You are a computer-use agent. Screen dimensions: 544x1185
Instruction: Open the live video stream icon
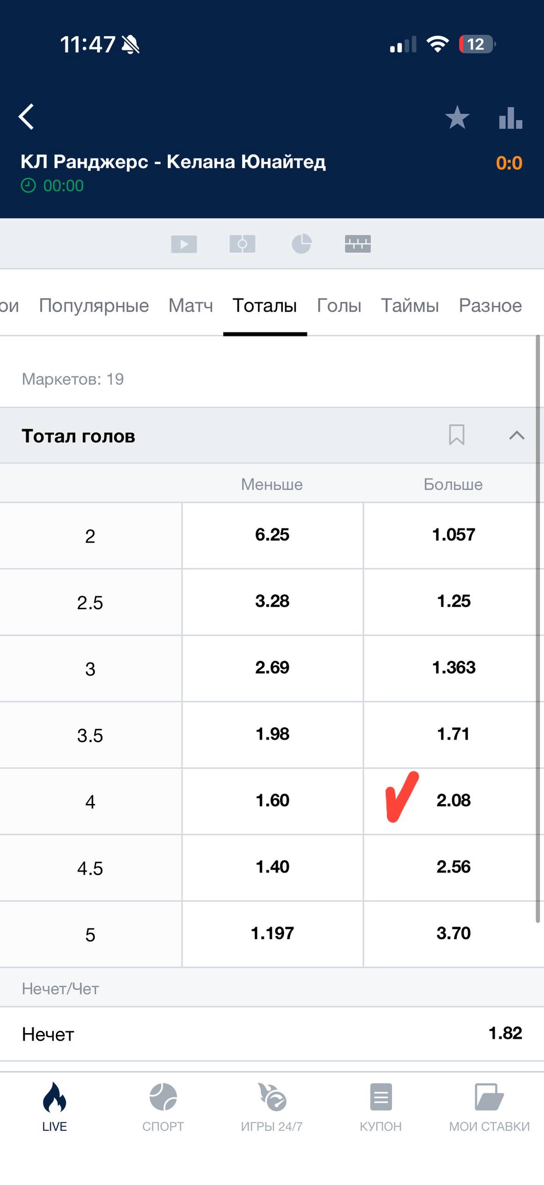[184, 244]
